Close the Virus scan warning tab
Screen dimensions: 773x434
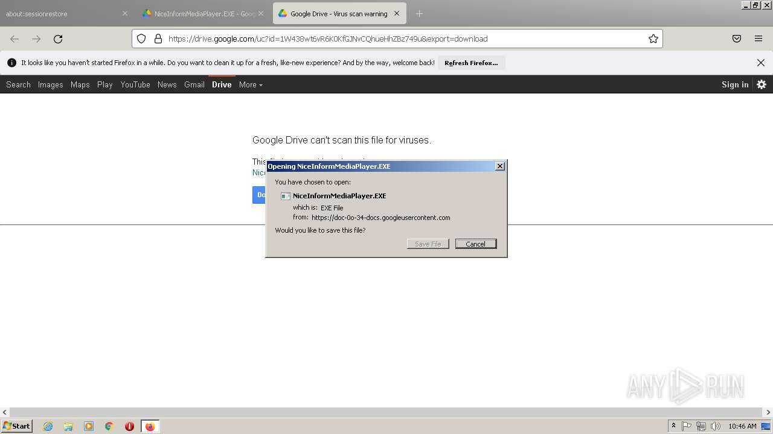pyautogui.click(x=397, y=13)
